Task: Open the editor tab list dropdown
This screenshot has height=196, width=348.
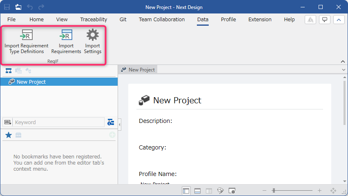Action: [x=344, y=70]
